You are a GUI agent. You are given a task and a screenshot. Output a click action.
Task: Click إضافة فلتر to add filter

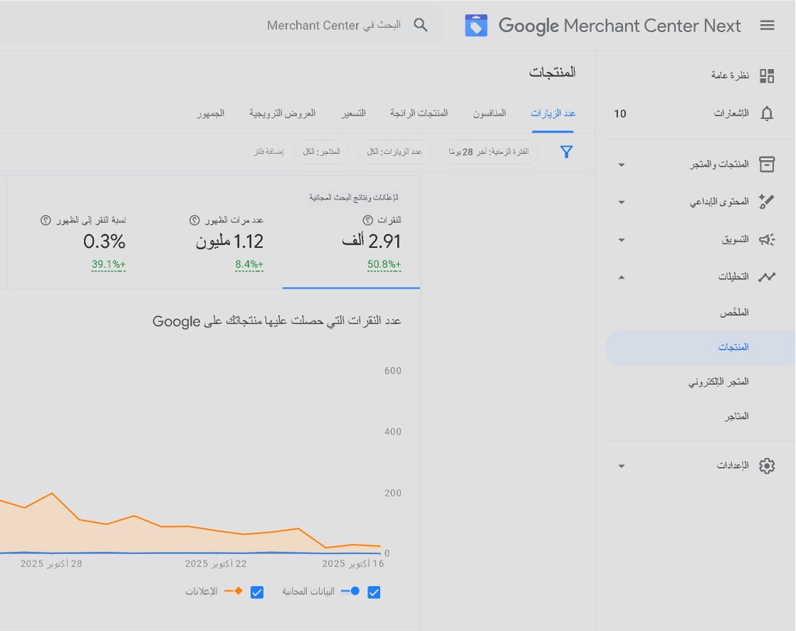tap(268, 152)
